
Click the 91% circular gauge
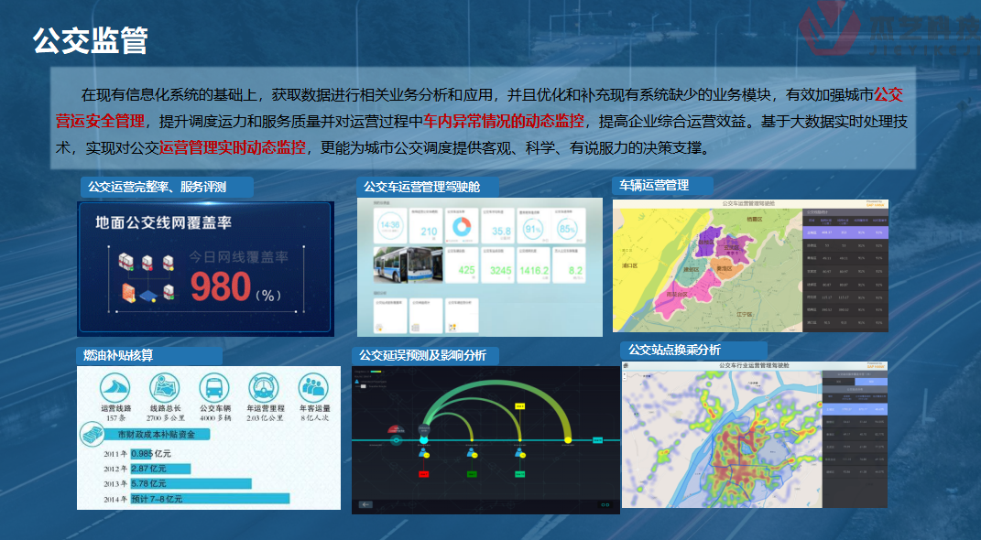(x=533, y=228)
